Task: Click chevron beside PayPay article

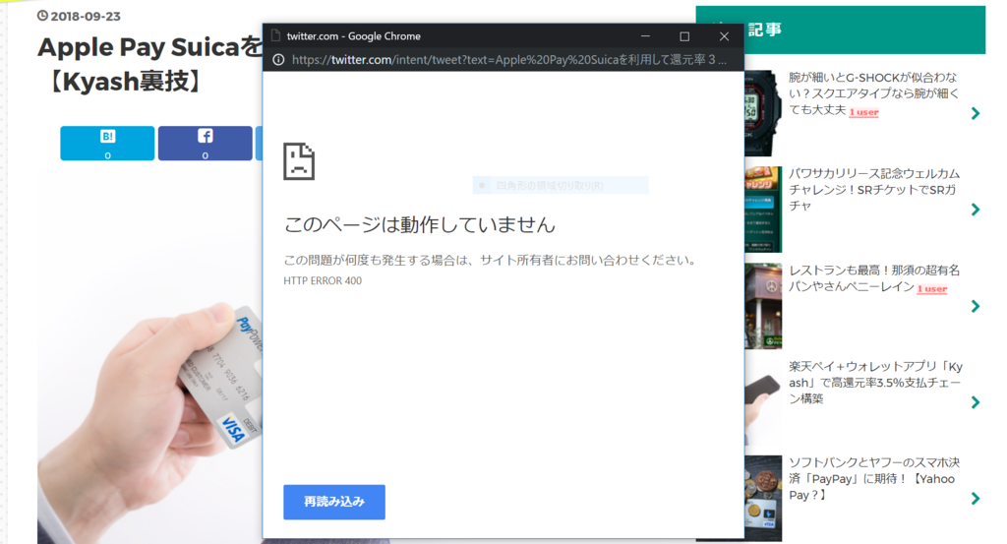Action: click(x=976, y=499)
